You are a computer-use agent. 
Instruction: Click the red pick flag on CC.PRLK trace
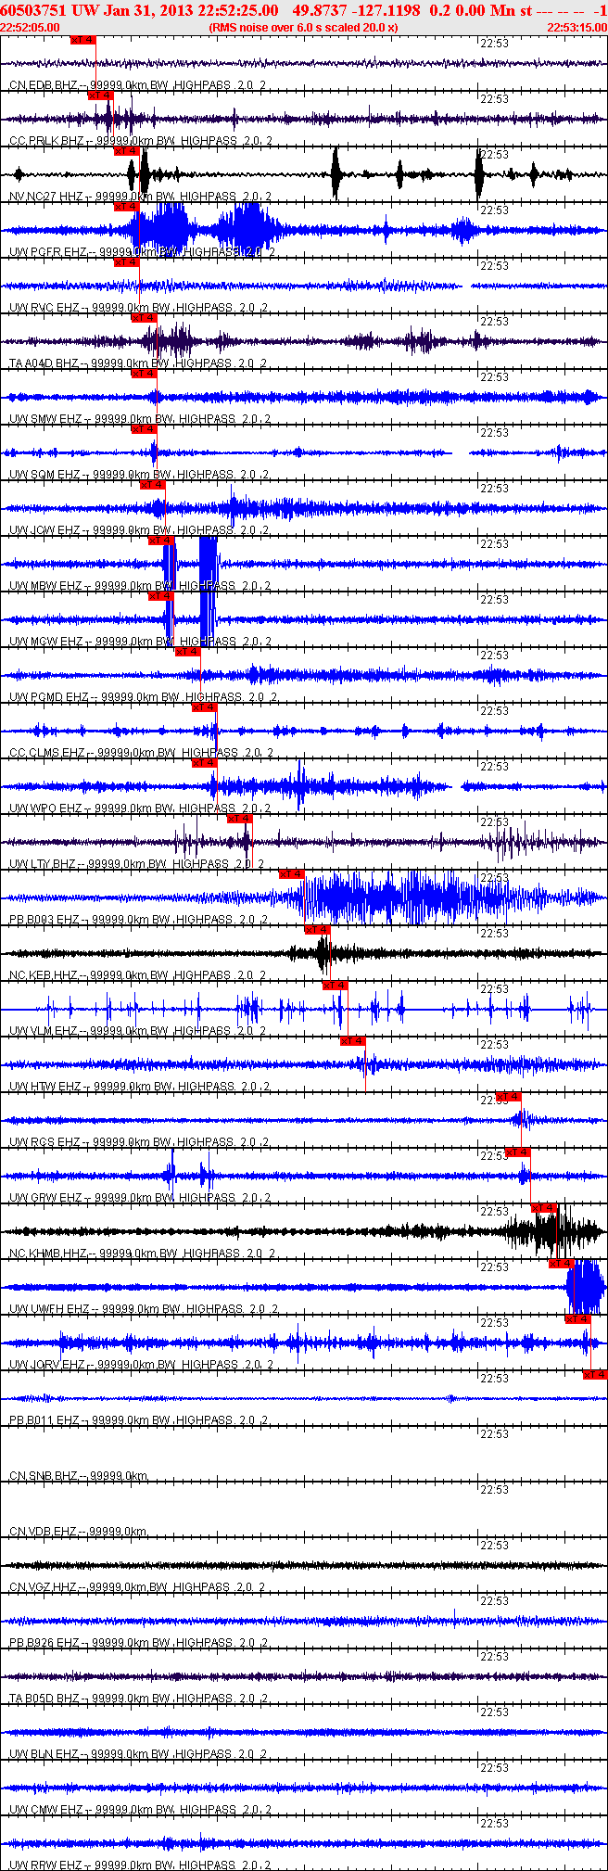pyautogui.click(x=101, y=95)
